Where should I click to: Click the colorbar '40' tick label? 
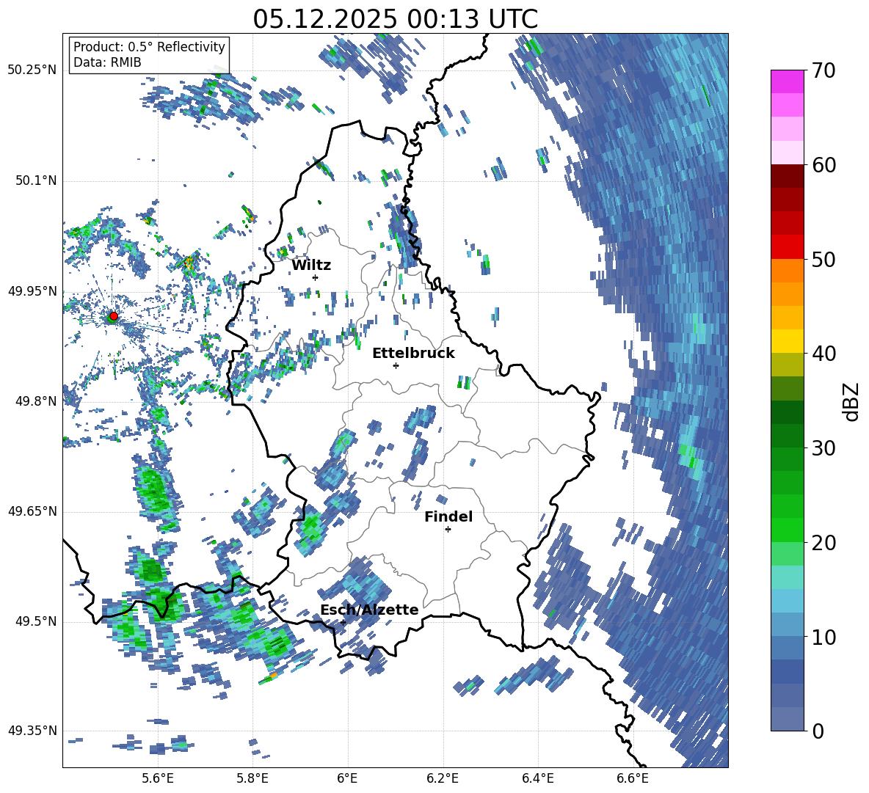(823, 354)
